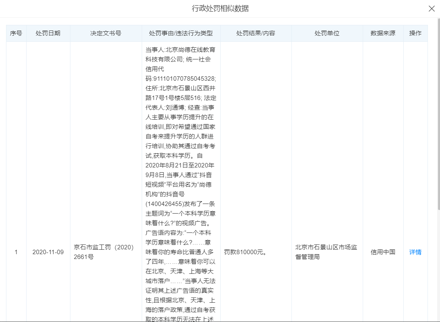This screenshot has width=440, height=322.
Task: Select the 处罚日期 column header
Action: click(x=48, y=33)
